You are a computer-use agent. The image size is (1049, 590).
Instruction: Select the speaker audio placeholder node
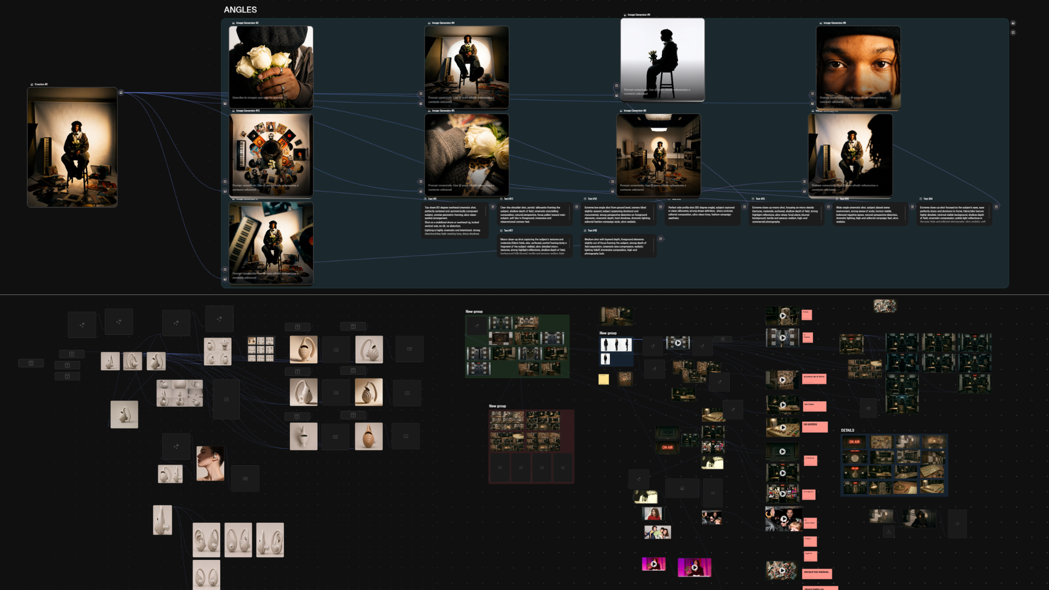click(x=868, y=408)
